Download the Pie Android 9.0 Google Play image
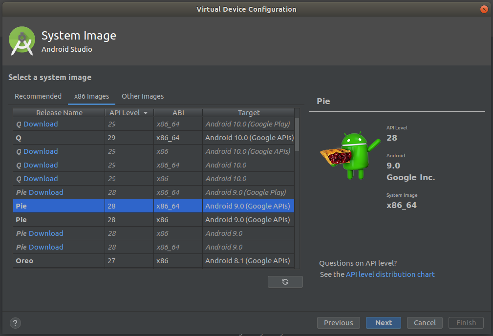Screen dimensions: 493x336 point(45,192)
